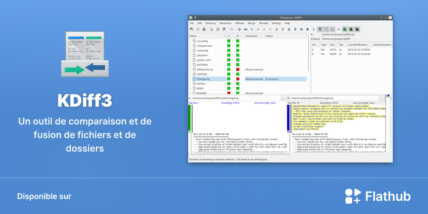
Task: Select the AUTHORS file
Action: click(x=202, y=65)
